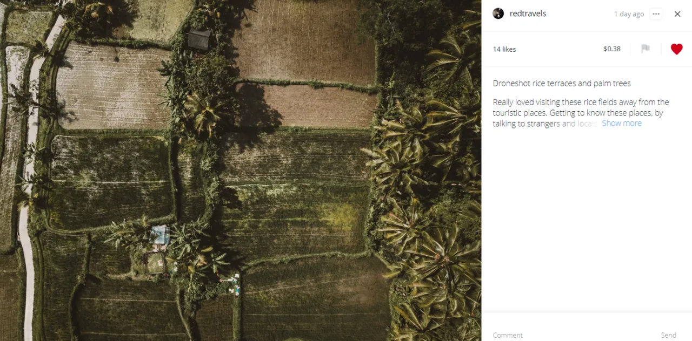
Task: Expand the description with Show more
Action: (x=622, y=123)
